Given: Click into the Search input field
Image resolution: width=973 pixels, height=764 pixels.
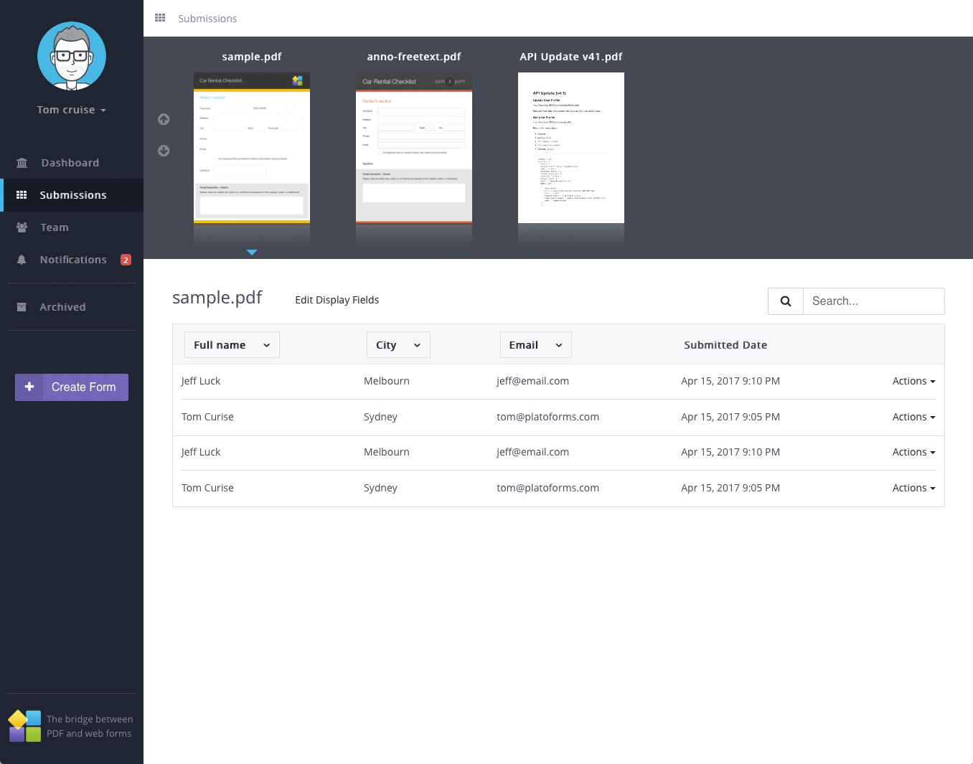Looking at the screenshot, I should coord(873,301).
